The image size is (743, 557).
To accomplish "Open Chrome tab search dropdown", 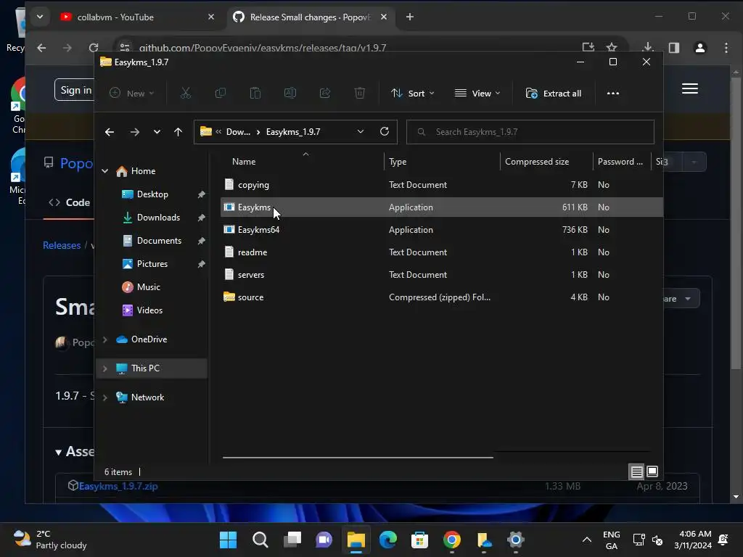I will point(40,17).
